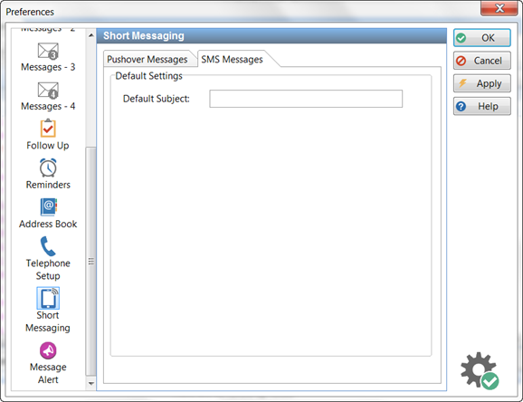Close the Preferences dialog window
This screenshot has width=523, height=402.
499,8
